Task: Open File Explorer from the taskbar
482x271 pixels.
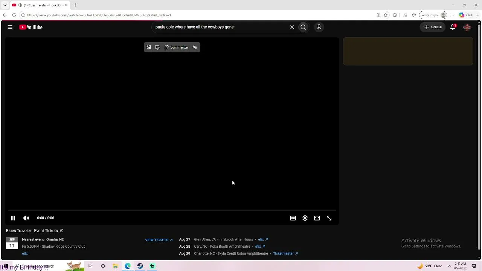Action: point(115,266)
